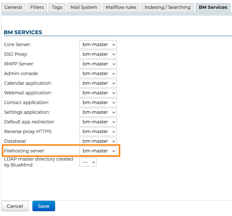Click the XMPP Server: label
The width and height of the screenshot is (232, 216).
19,64
